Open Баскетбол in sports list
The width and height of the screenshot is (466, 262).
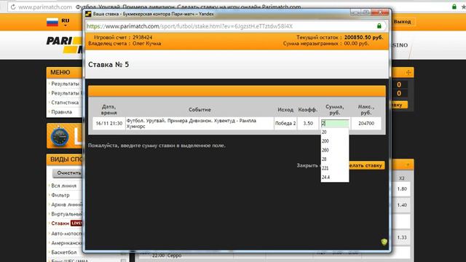(64, 253)
